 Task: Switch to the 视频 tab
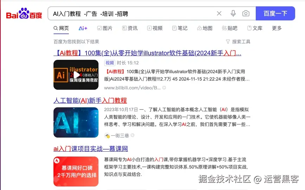155,28
